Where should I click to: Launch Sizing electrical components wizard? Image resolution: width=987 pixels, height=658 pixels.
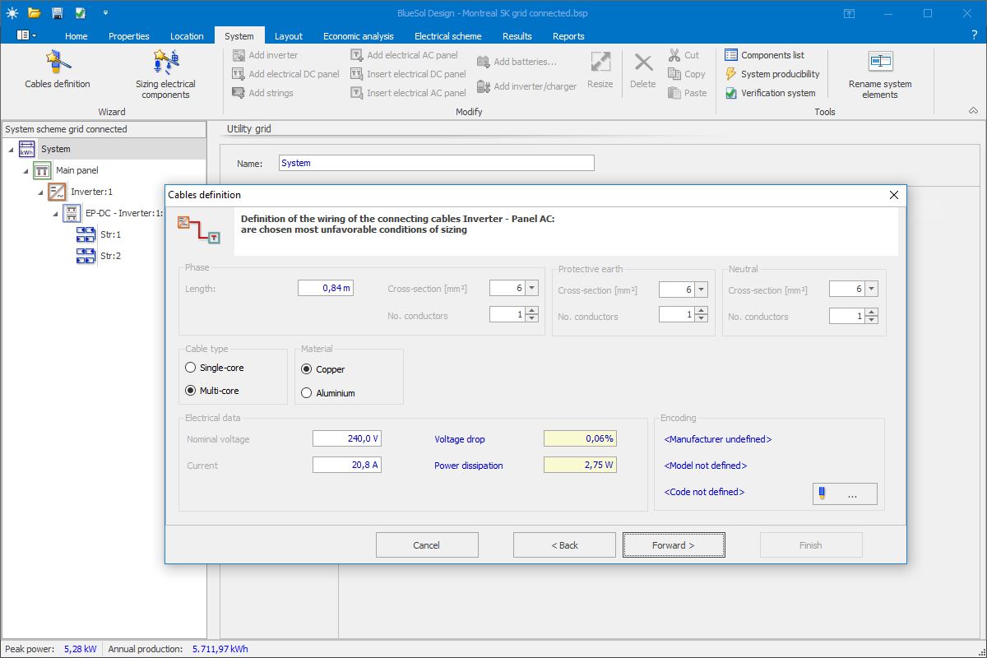point(165,75)
